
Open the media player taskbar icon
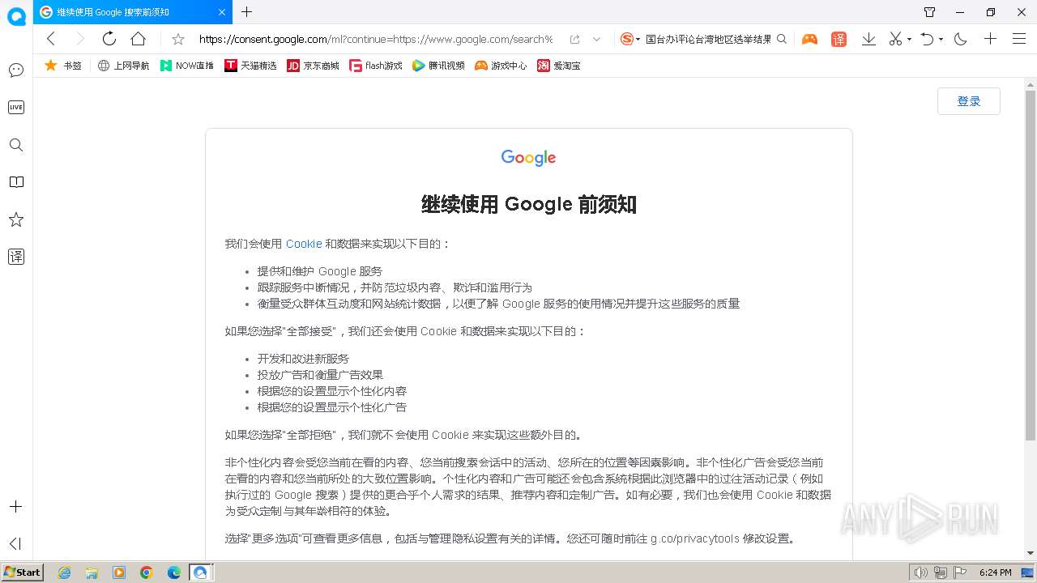click(x=119, y=572)
